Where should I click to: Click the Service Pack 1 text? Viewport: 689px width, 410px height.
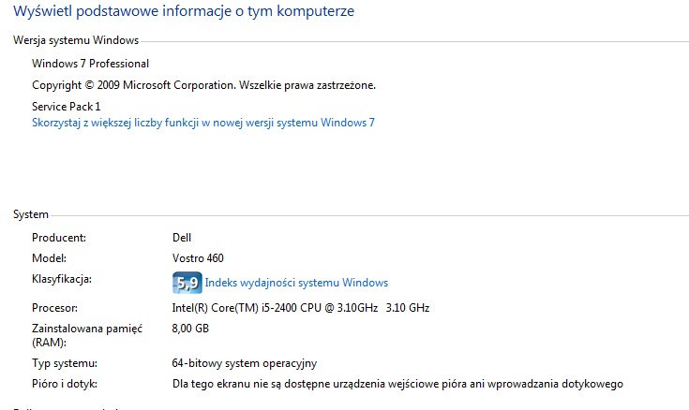[x=67, y=107]
